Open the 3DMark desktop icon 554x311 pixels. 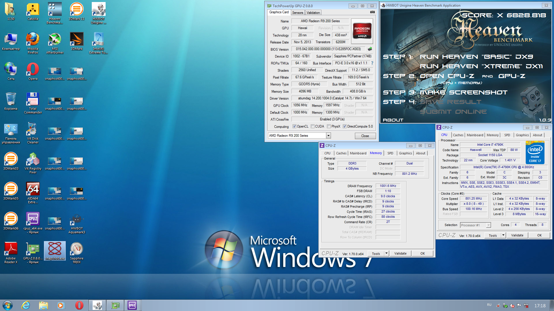pos(76,41)
